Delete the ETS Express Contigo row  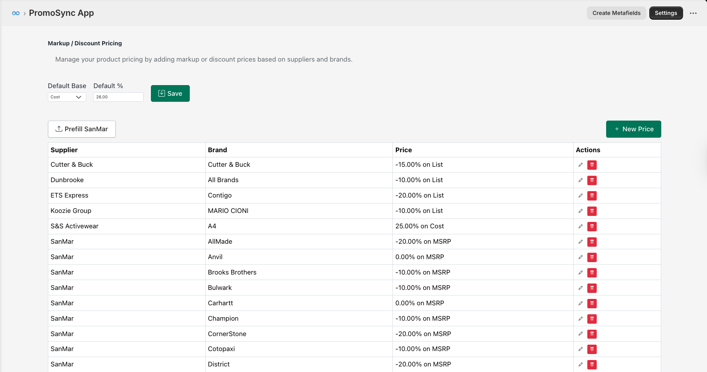pos(592,196)
